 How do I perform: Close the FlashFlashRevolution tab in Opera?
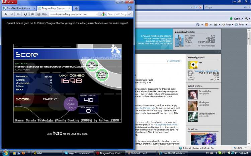coord(34,8)
